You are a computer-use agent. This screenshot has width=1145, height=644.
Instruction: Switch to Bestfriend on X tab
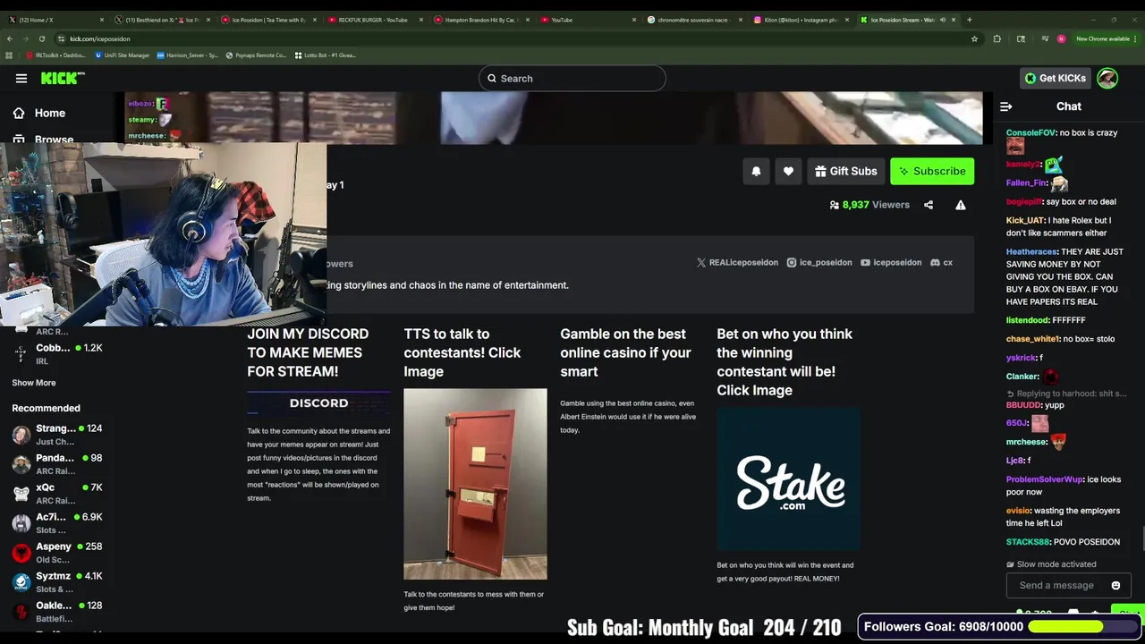[x=161, y=20]
